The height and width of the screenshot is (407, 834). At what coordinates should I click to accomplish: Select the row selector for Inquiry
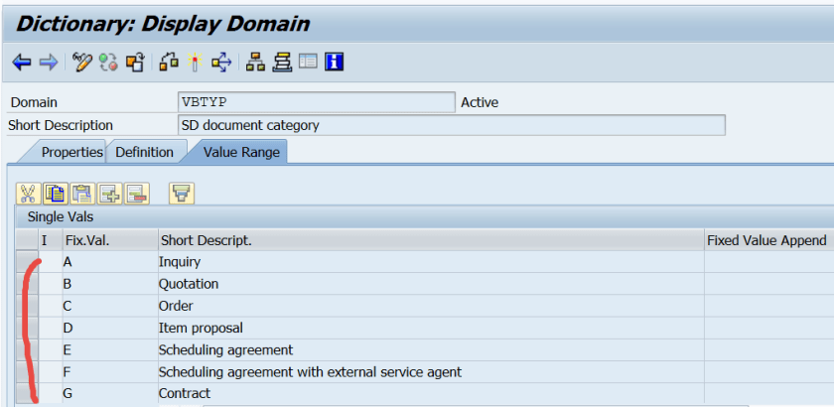pyautogui.click(x=26, y=262)
